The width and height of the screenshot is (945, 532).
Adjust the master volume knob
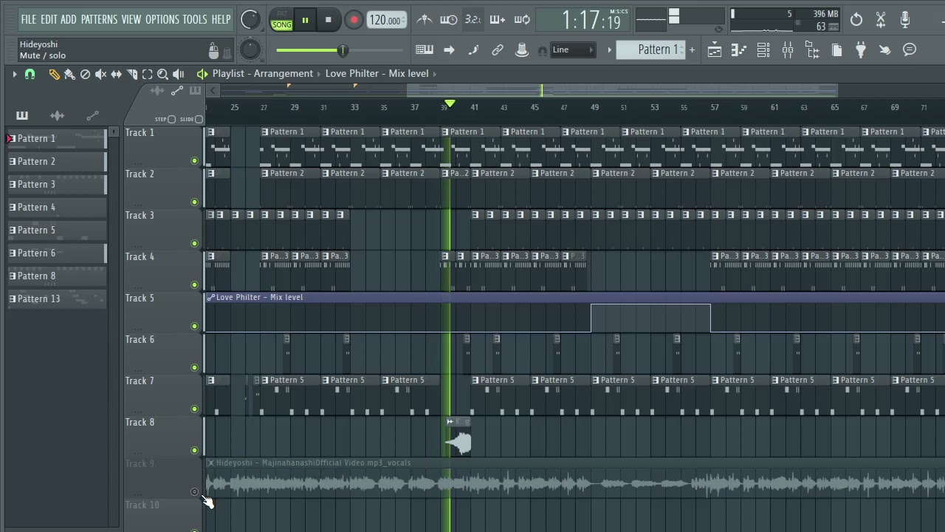tap(250, 20)
